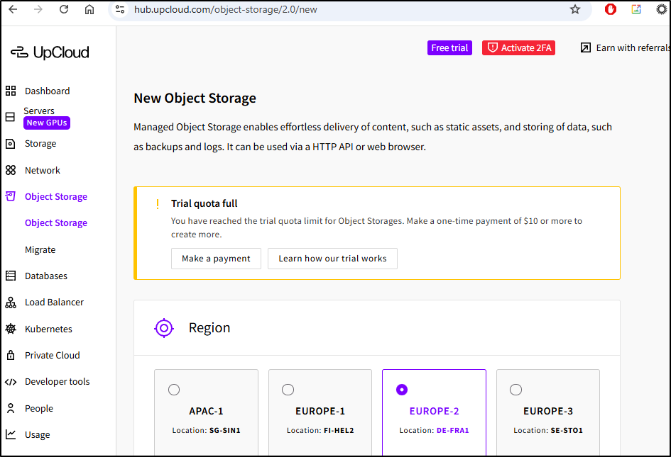Click Learn how our trial works

(332, 259)
